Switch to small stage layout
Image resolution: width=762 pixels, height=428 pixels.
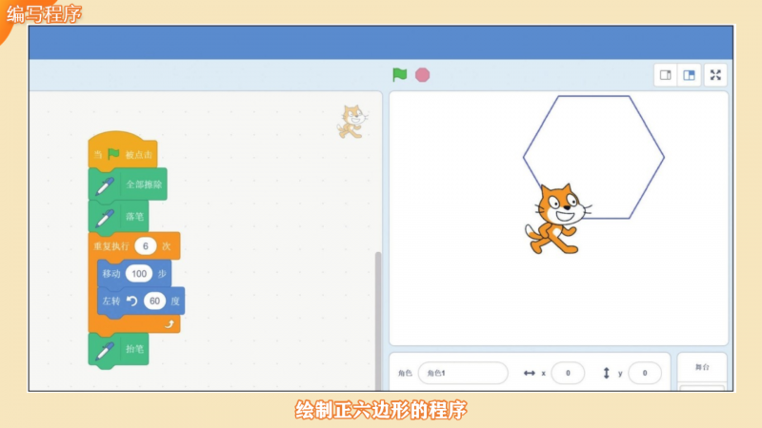pyautogui.click(x=665, y=75)
